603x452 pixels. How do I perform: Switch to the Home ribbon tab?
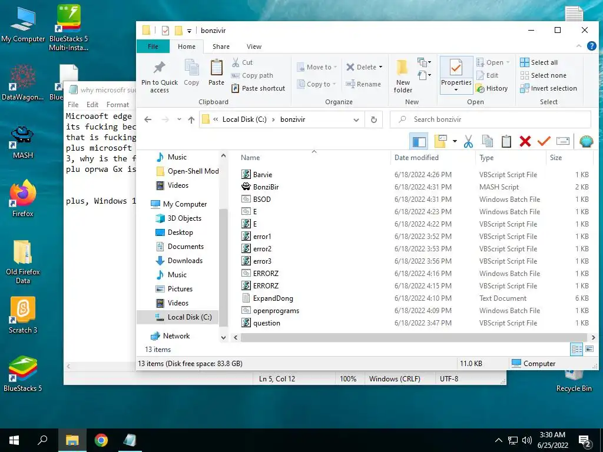[187, 46]
